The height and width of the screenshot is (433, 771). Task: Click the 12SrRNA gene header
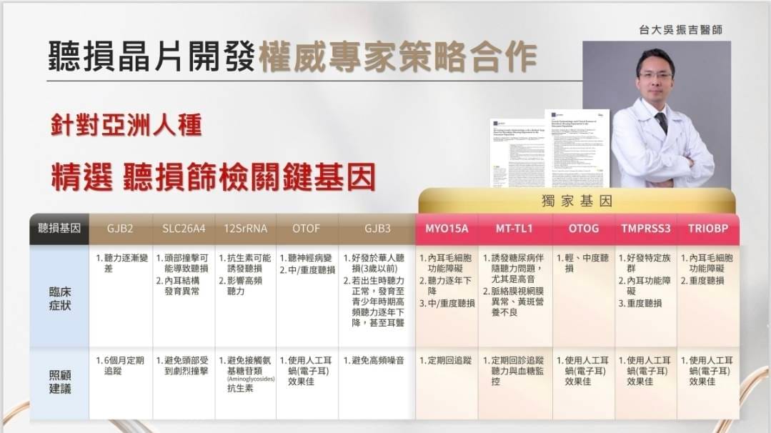245,229
